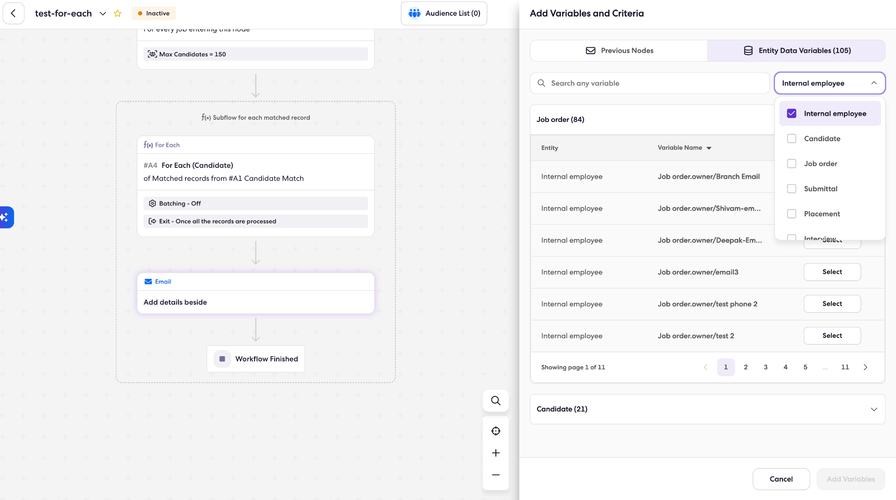Recenter canvas with the crosshair icon
The image size is (896, 500).
[496, 431]
